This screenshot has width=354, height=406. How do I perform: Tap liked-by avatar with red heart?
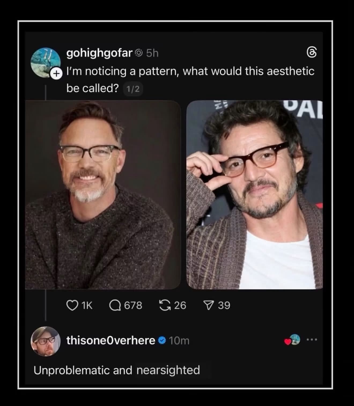pyautogui.click(x=292, y=340)
